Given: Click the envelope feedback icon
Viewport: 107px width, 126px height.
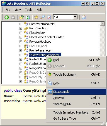Looking at the screenshot, I should tap(84, 17).
